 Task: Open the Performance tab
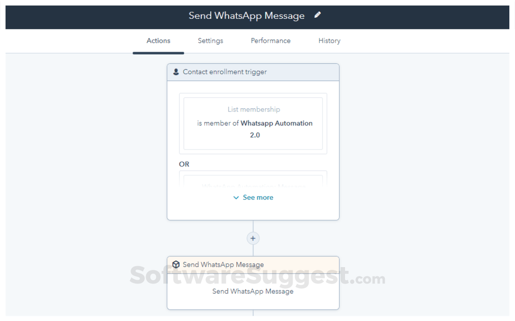click(271, 41)
